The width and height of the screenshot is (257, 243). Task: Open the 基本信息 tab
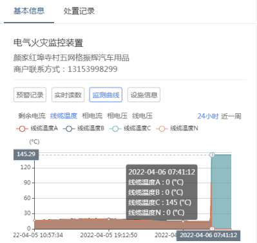tap(29, 11)
